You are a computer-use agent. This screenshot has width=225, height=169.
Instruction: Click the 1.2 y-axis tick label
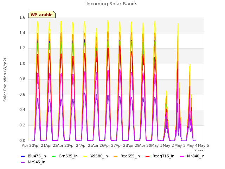(x=22, y=48)
